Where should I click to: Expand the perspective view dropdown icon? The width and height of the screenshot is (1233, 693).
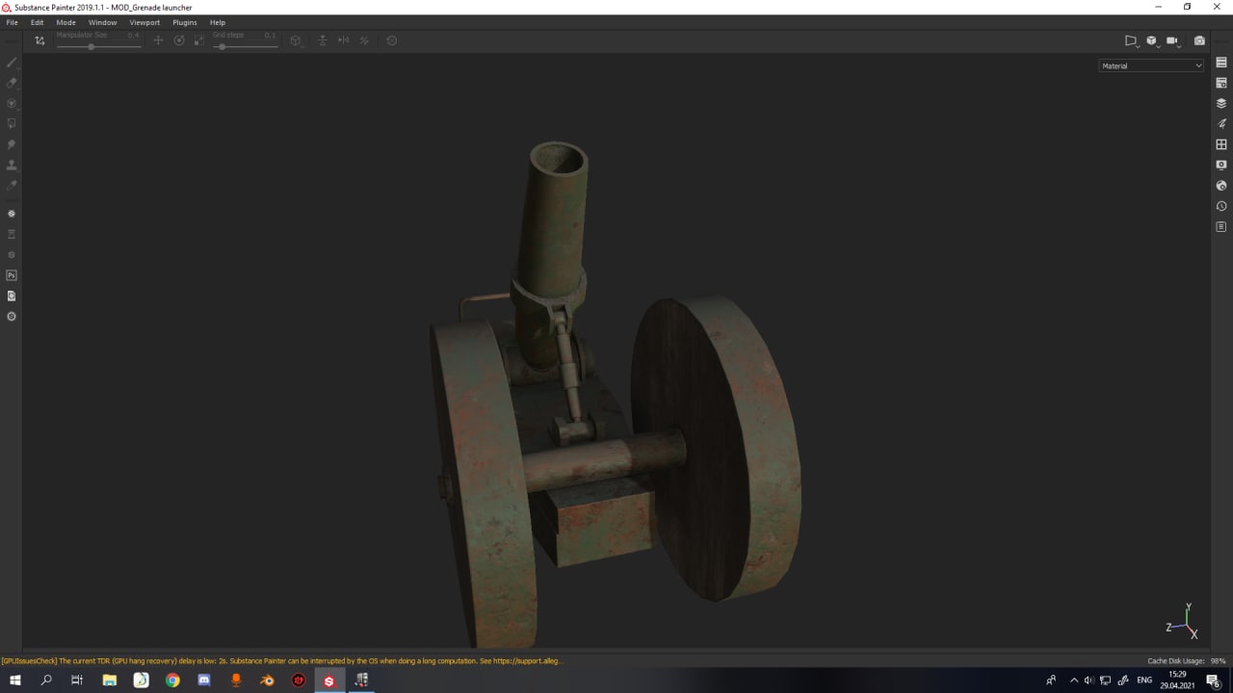pos(1132,40)
